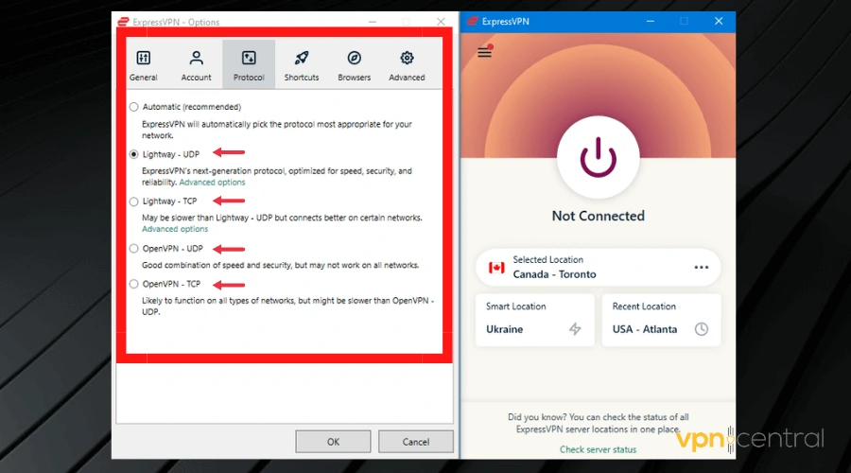Open the Account options tab
This screenshot has width=851, height=473.
click(x=196, y=65)
